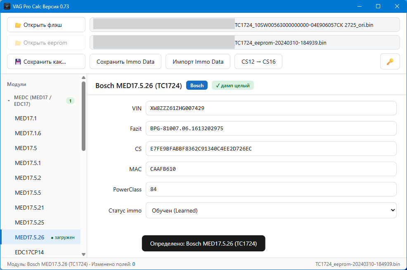Click the scroll-up arrow of module list

pos(83,77)
